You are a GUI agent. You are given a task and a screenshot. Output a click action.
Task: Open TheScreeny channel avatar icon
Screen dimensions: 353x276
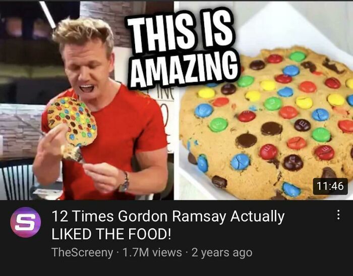click(25, 222)
